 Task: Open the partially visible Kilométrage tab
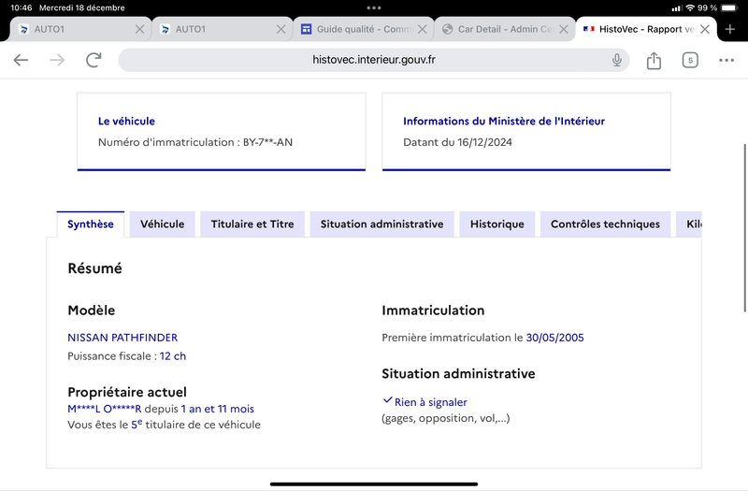(x=689, y=224)
